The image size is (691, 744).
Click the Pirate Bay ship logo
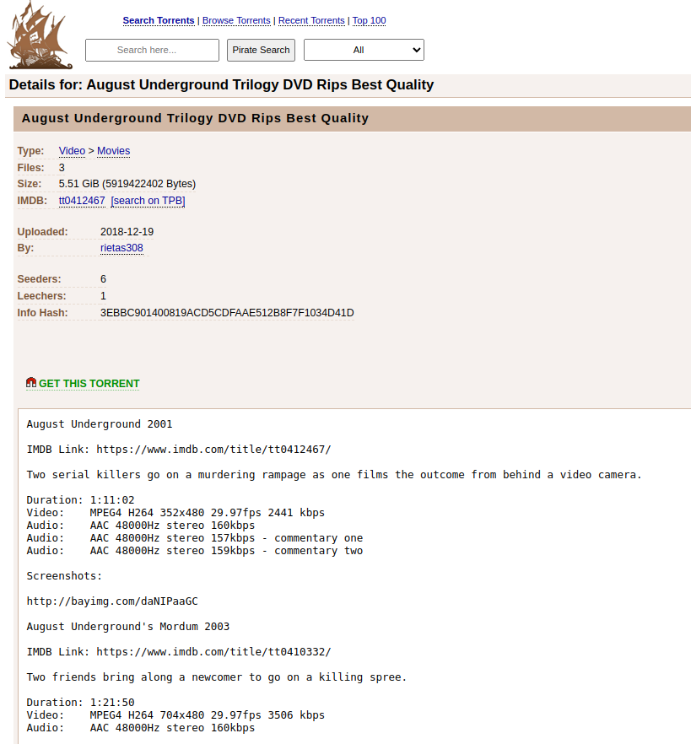point(40,35)
